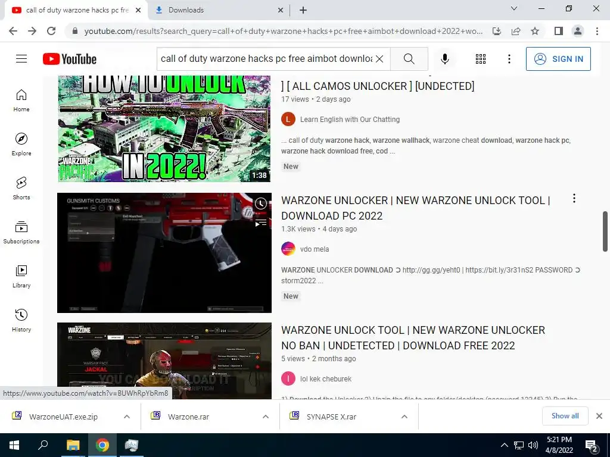The width and height of the screenshot is (610, 457).
Task: Expand options for Warzone.rar download
Action: (266, 417)
